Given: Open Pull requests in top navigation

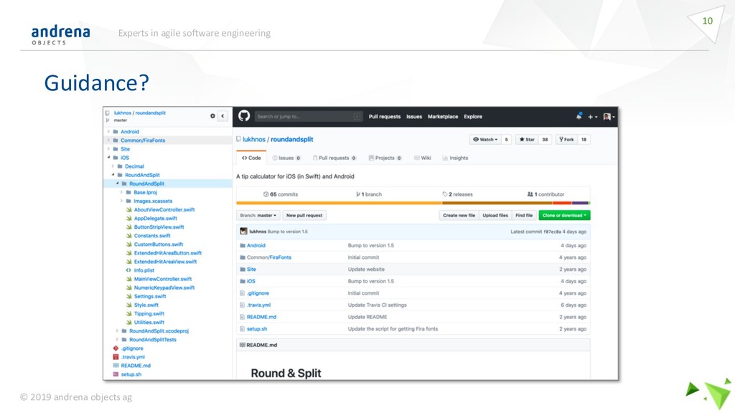Looking at the screenshot, I should [385, 117].
